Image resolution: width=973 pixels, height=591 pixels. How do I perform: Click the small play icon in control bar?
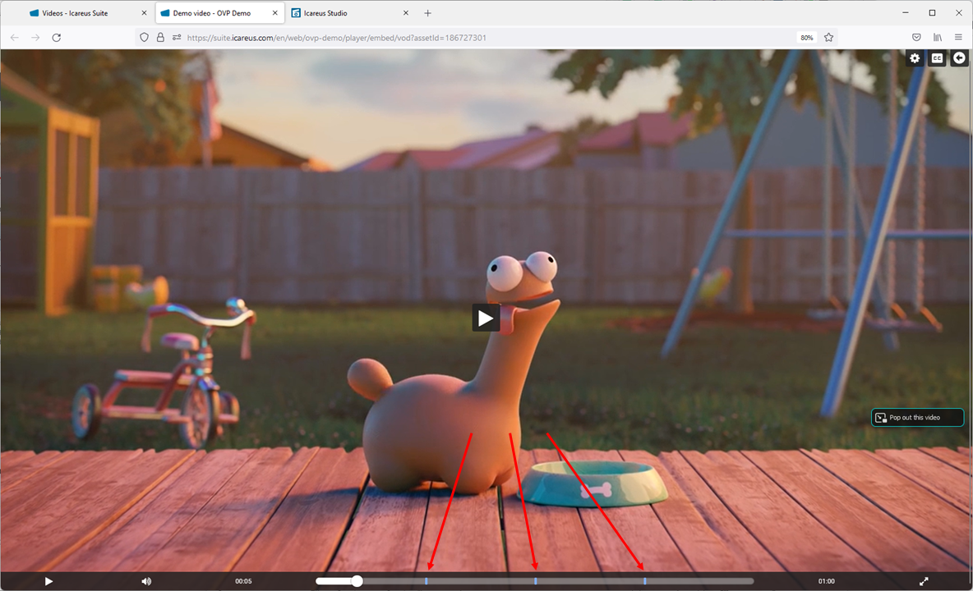(x=48, y=581)
